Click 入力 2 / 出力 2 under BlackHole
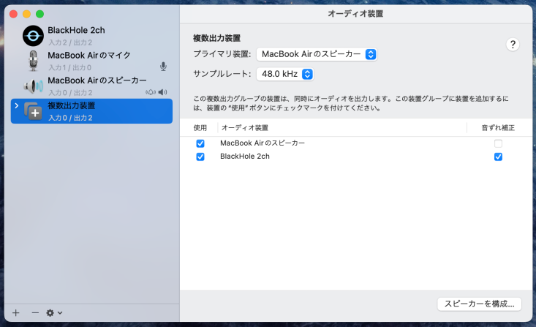The width and height of the screenshot is (536, 327). 70,42
